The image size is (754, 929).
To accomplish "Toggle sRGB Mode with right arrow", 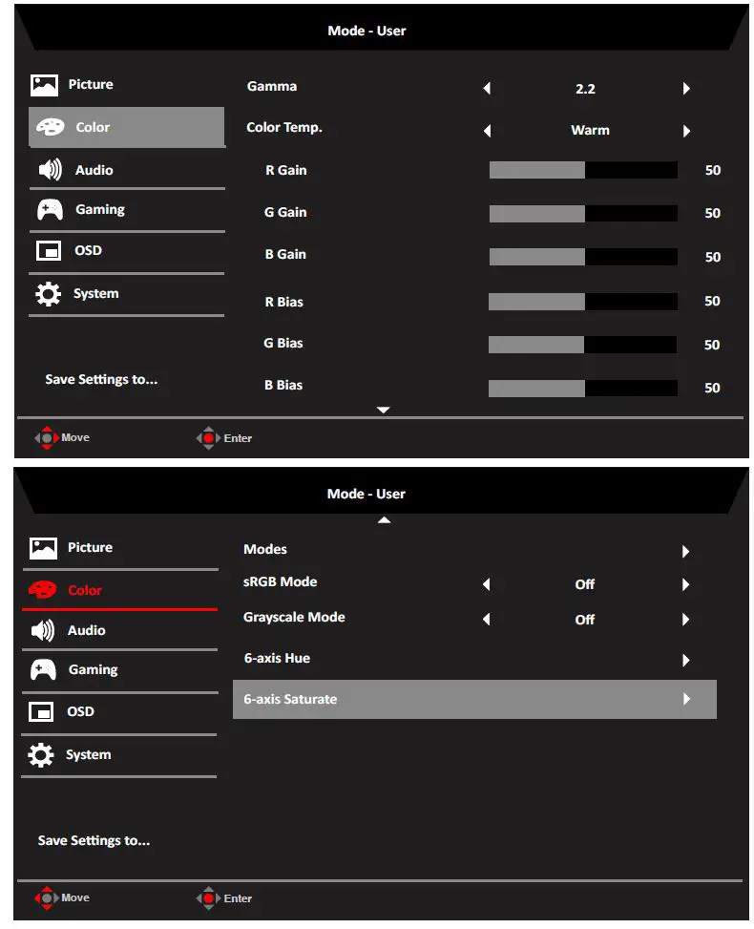I will click(685, 584).
